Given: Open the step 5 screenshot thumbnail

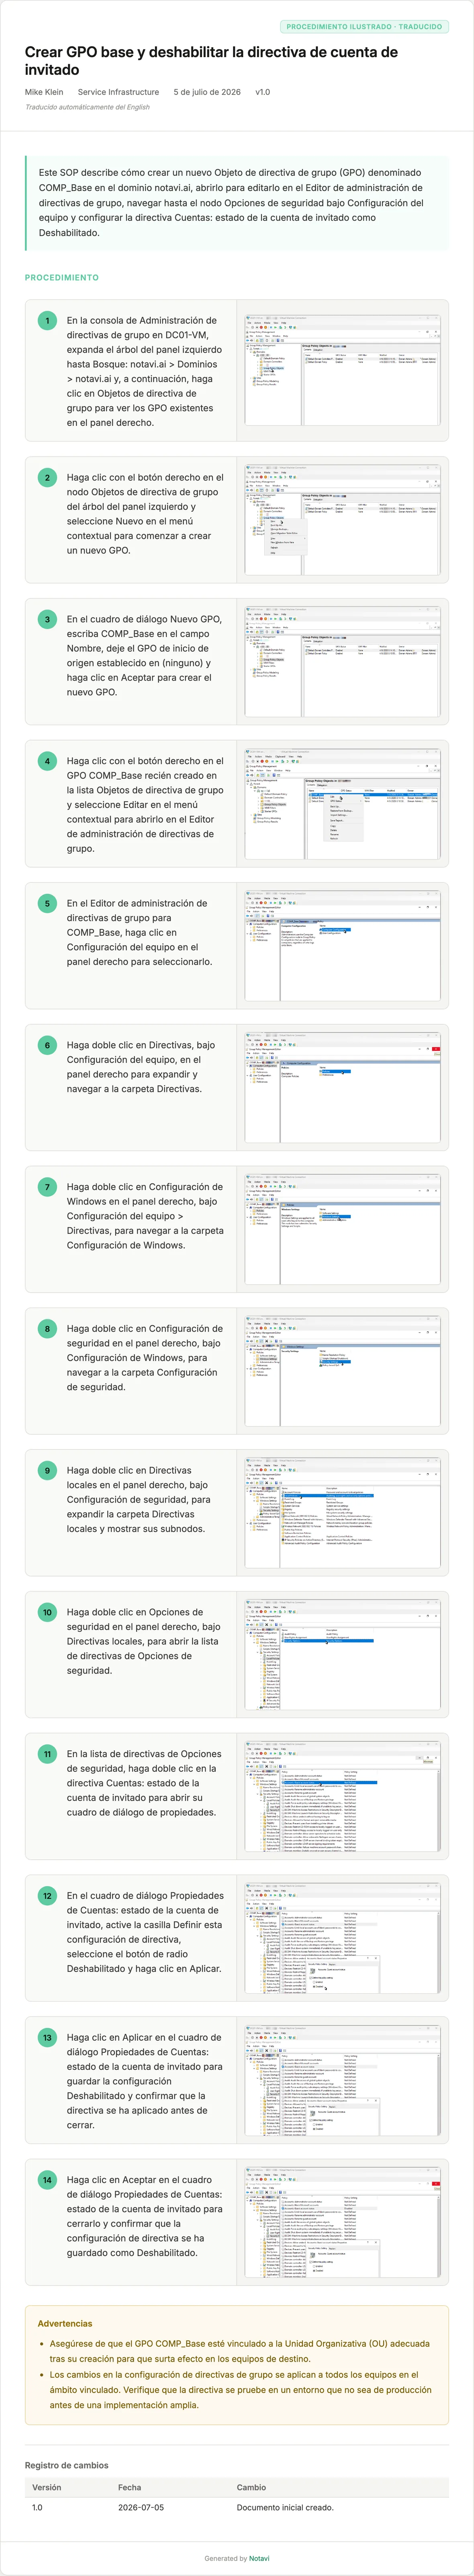Looking at the screenshot, I should click(x=342, y=945).
